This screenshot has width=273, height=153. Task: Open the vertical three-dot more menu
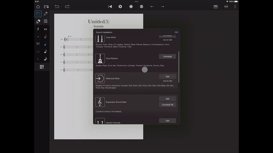[x=235, y=7]
